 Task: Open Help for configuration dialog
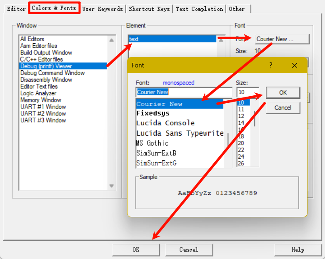298,250
